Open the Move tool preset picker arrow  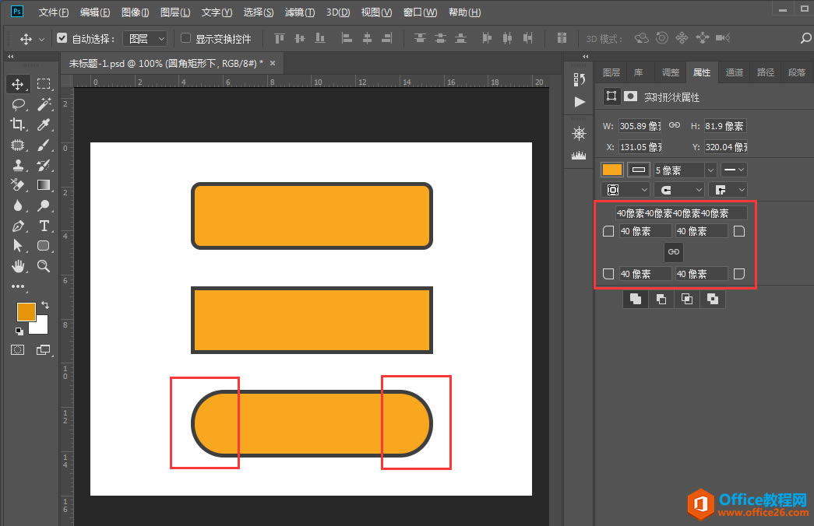click(x=41, y=39)
